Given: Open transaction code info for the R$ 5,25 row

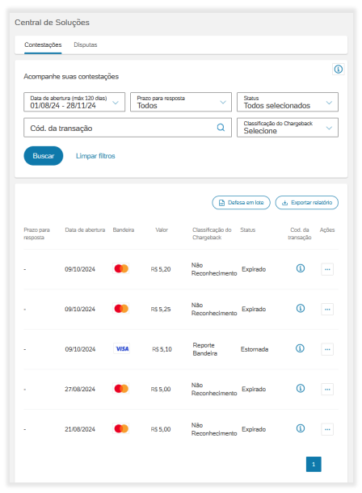Looking at the screenshot, I should (x=301, y=308).
